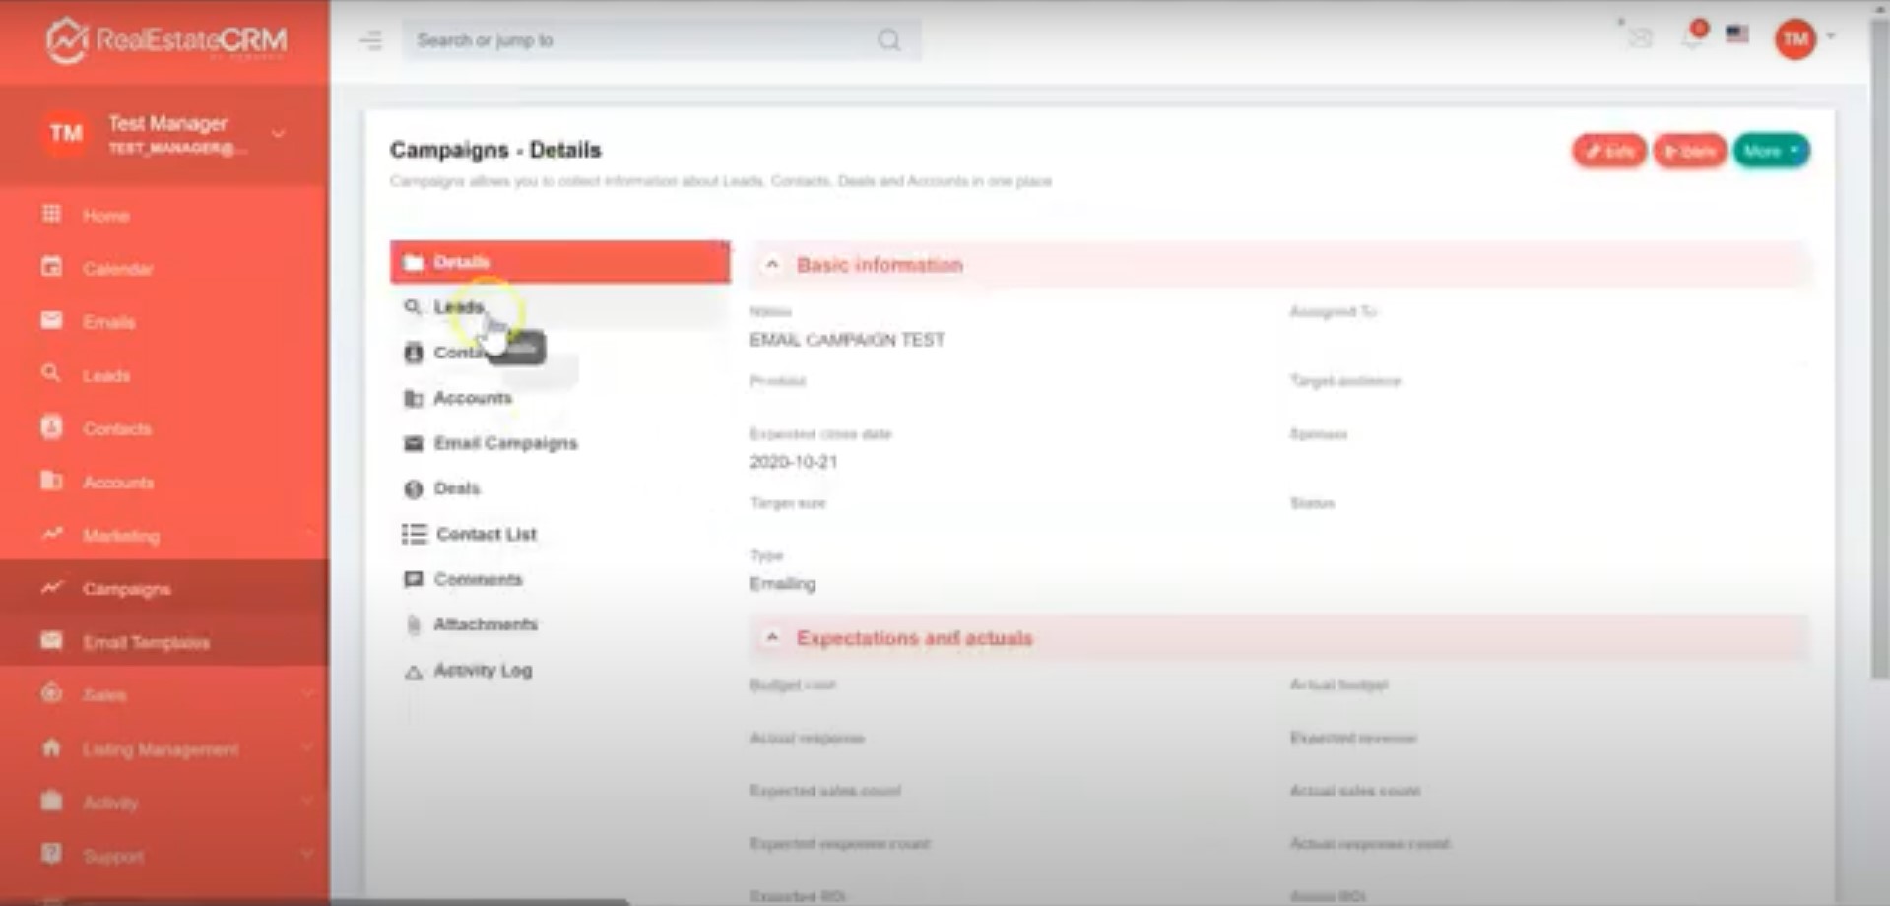Click the US flag language icon

(1737, 34)
